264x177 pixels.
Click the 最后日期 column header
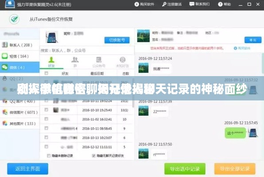coord(97,73)
